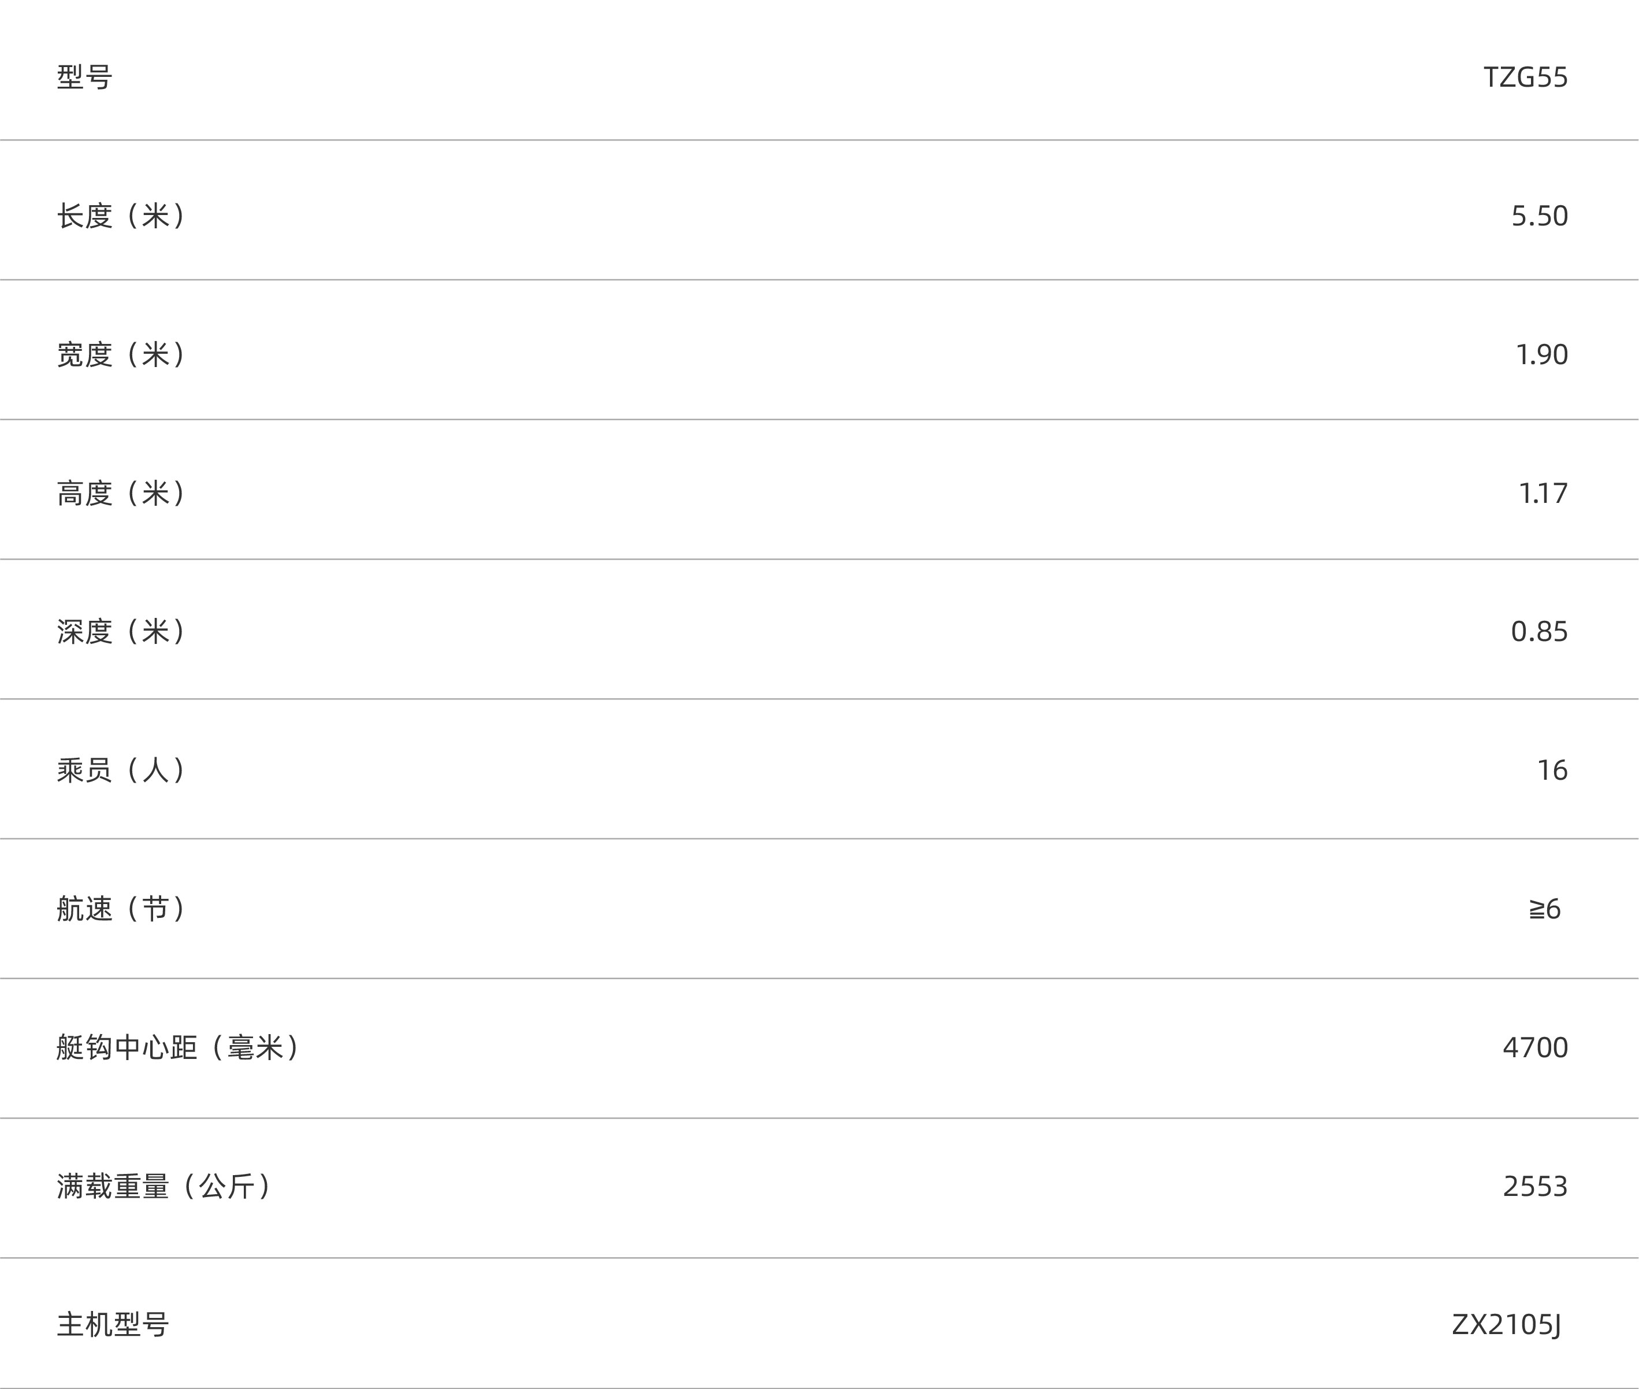
Task: Click the 主机型号 label
Action: coord(113,1325)
